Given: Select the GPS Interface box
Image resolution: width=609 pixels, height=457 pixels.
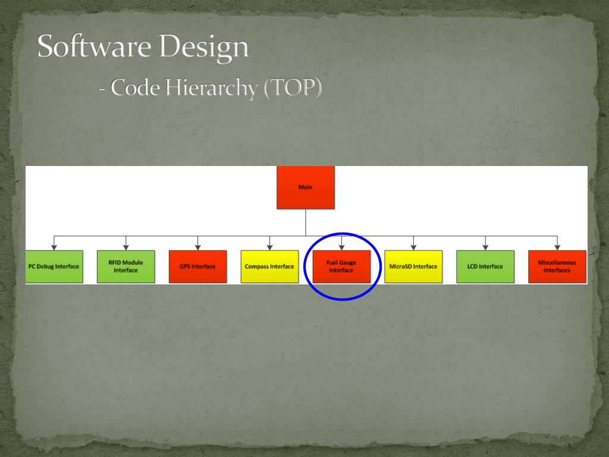Looking at the screenshot, I should [197, 267].
